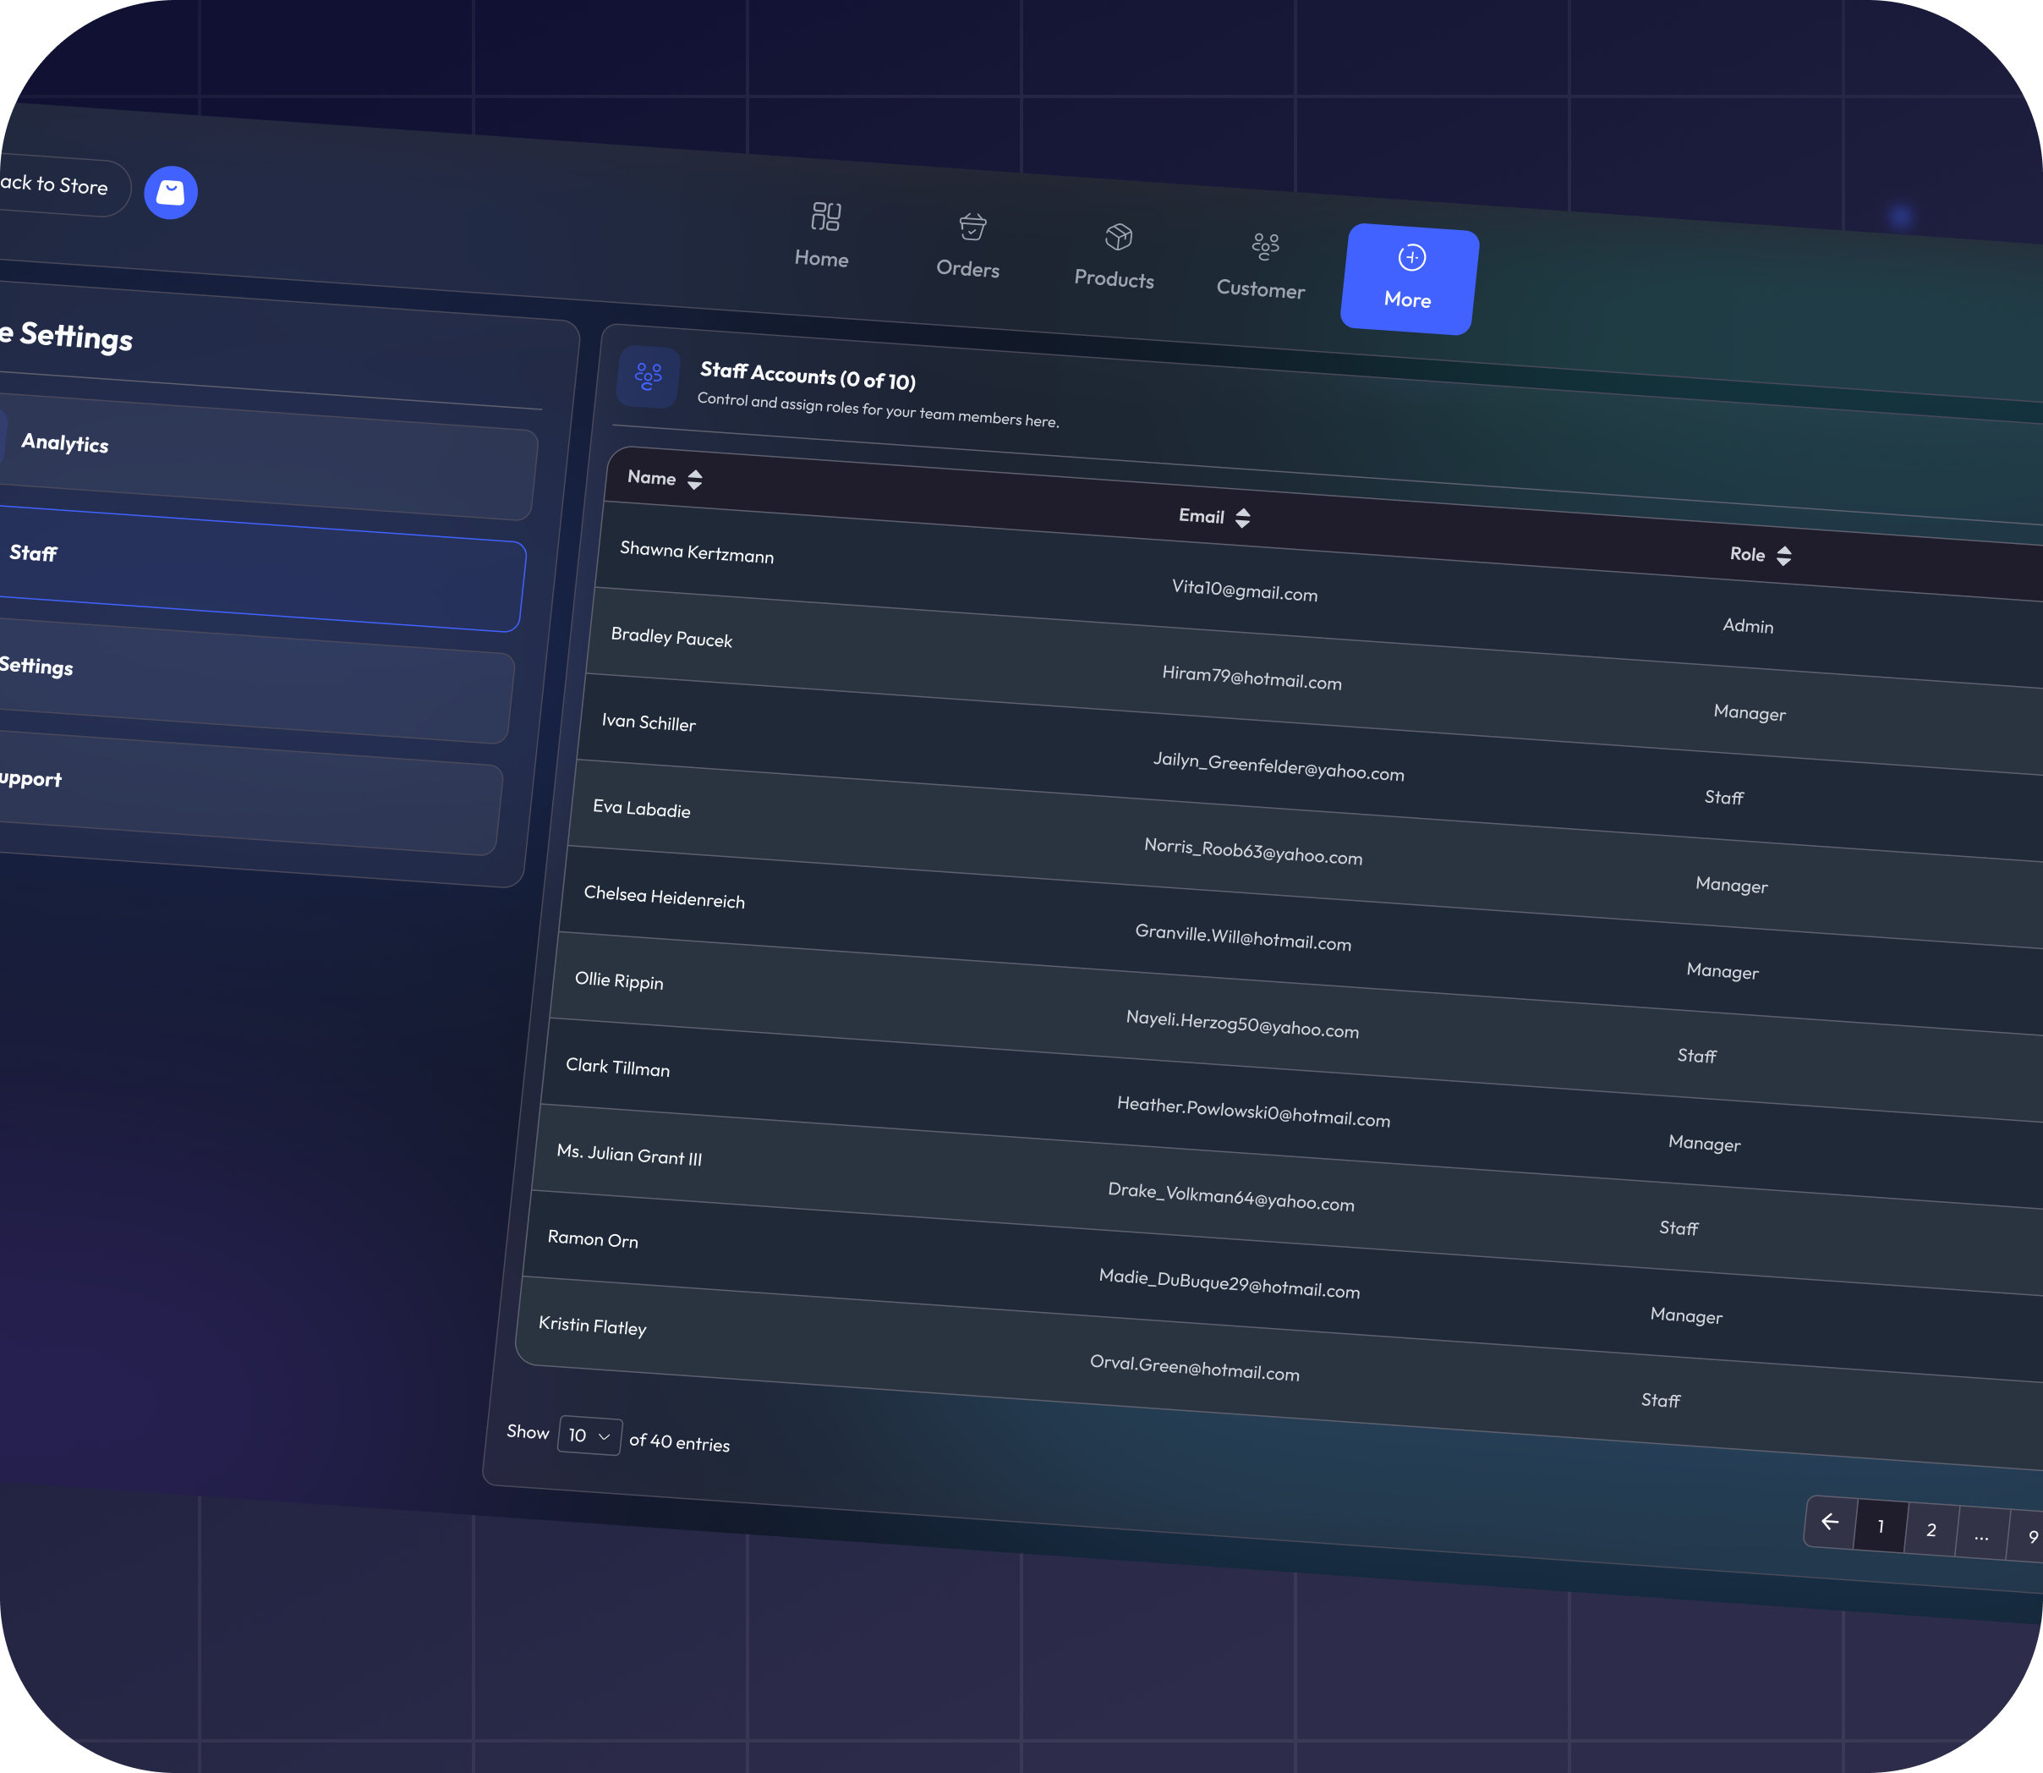The image size is (2043, 1773).
Task: Sort staff entries by Email
Action: 1213,517
